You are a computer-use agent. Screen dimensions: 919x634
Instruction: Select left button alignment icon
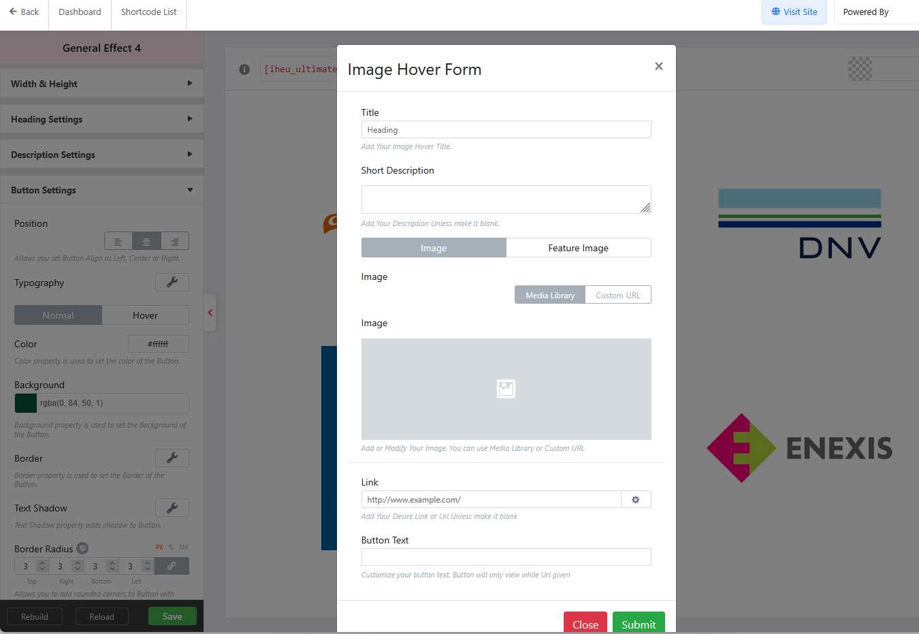click(x=118, y=242)
